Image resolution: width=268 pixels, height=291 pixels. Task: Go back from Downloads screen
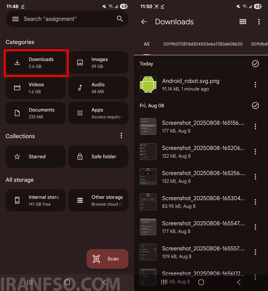pyautogui.click(x=144, y=22)
